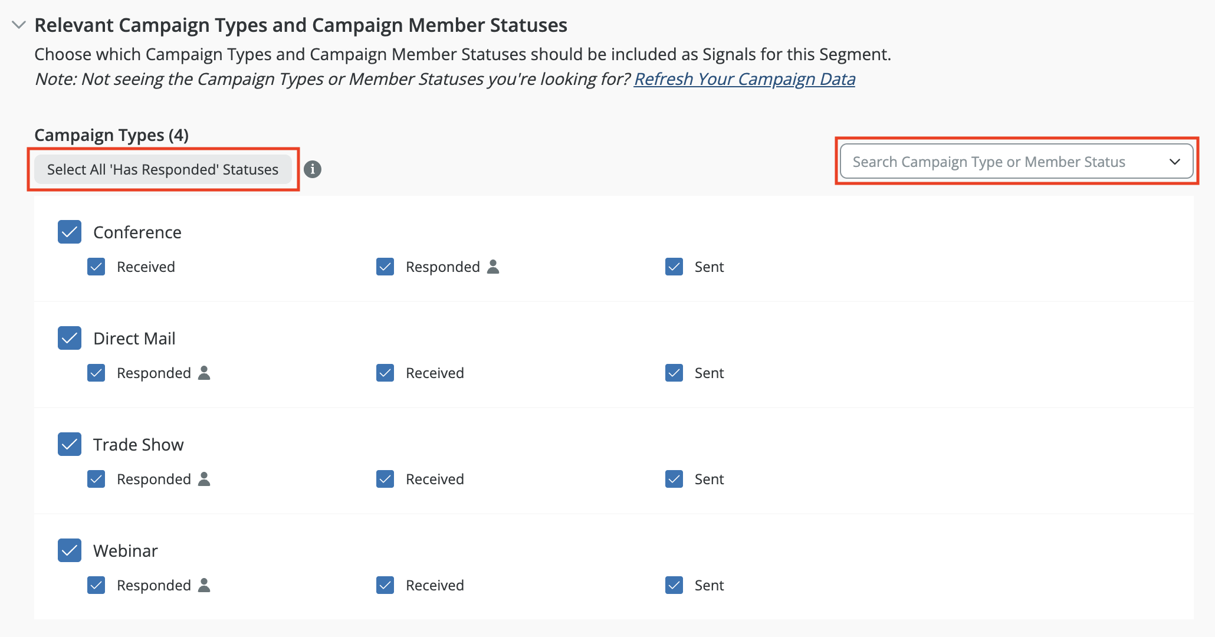Image resolution: width=1215 pixels, height=637 pixels.
Task: Collapse the Relevant Campaign Types section
Action: coord(19,25)
